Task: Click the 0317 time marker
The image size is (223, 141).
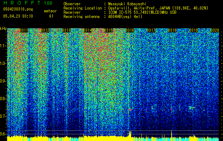Action: [151, 30]
